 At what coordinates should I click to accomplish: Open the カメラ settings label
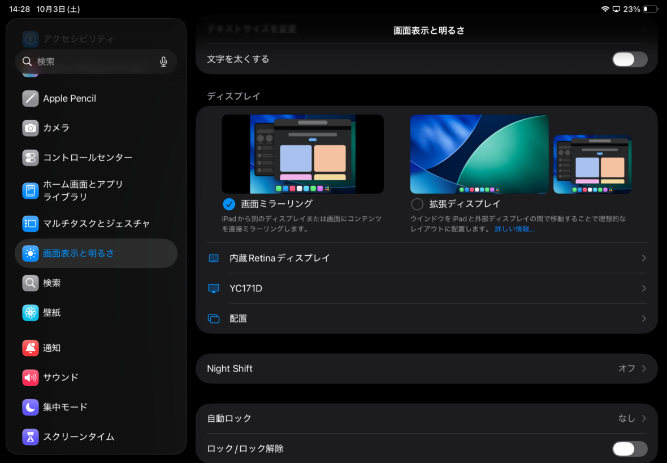pos(56,128)
